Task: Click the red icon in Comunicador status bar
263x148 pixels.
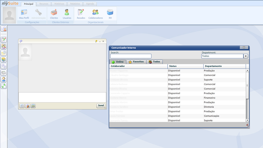Action: click(x=247, y=125)
